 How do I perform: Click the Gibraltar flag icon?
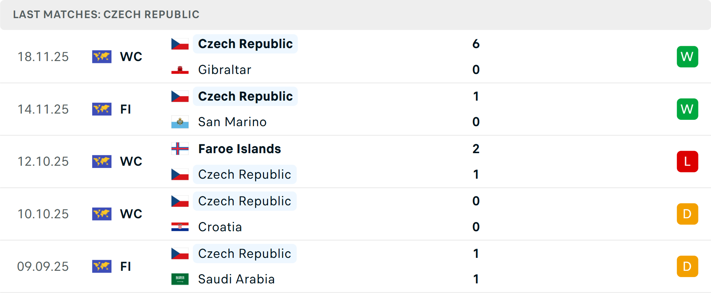[180, 70]
